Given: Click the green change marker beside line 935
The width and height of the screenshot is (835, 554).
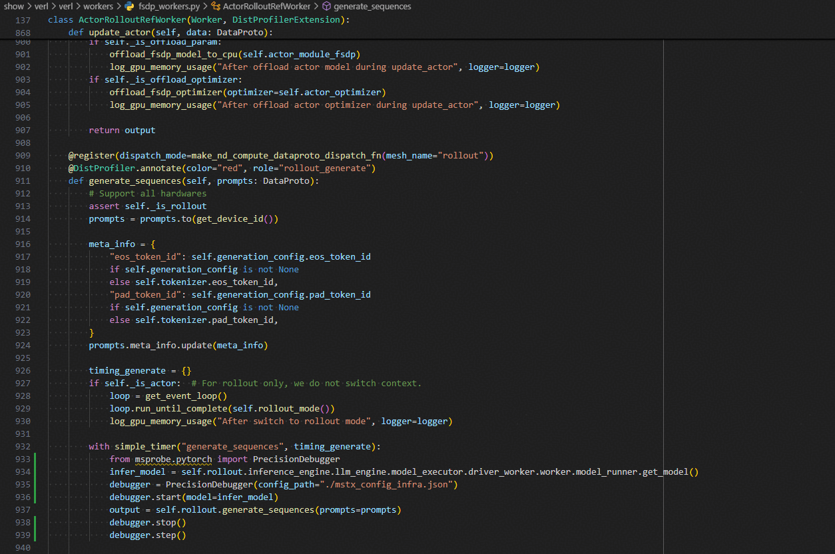Looking at the screenshot, I should tap(35, 485).
